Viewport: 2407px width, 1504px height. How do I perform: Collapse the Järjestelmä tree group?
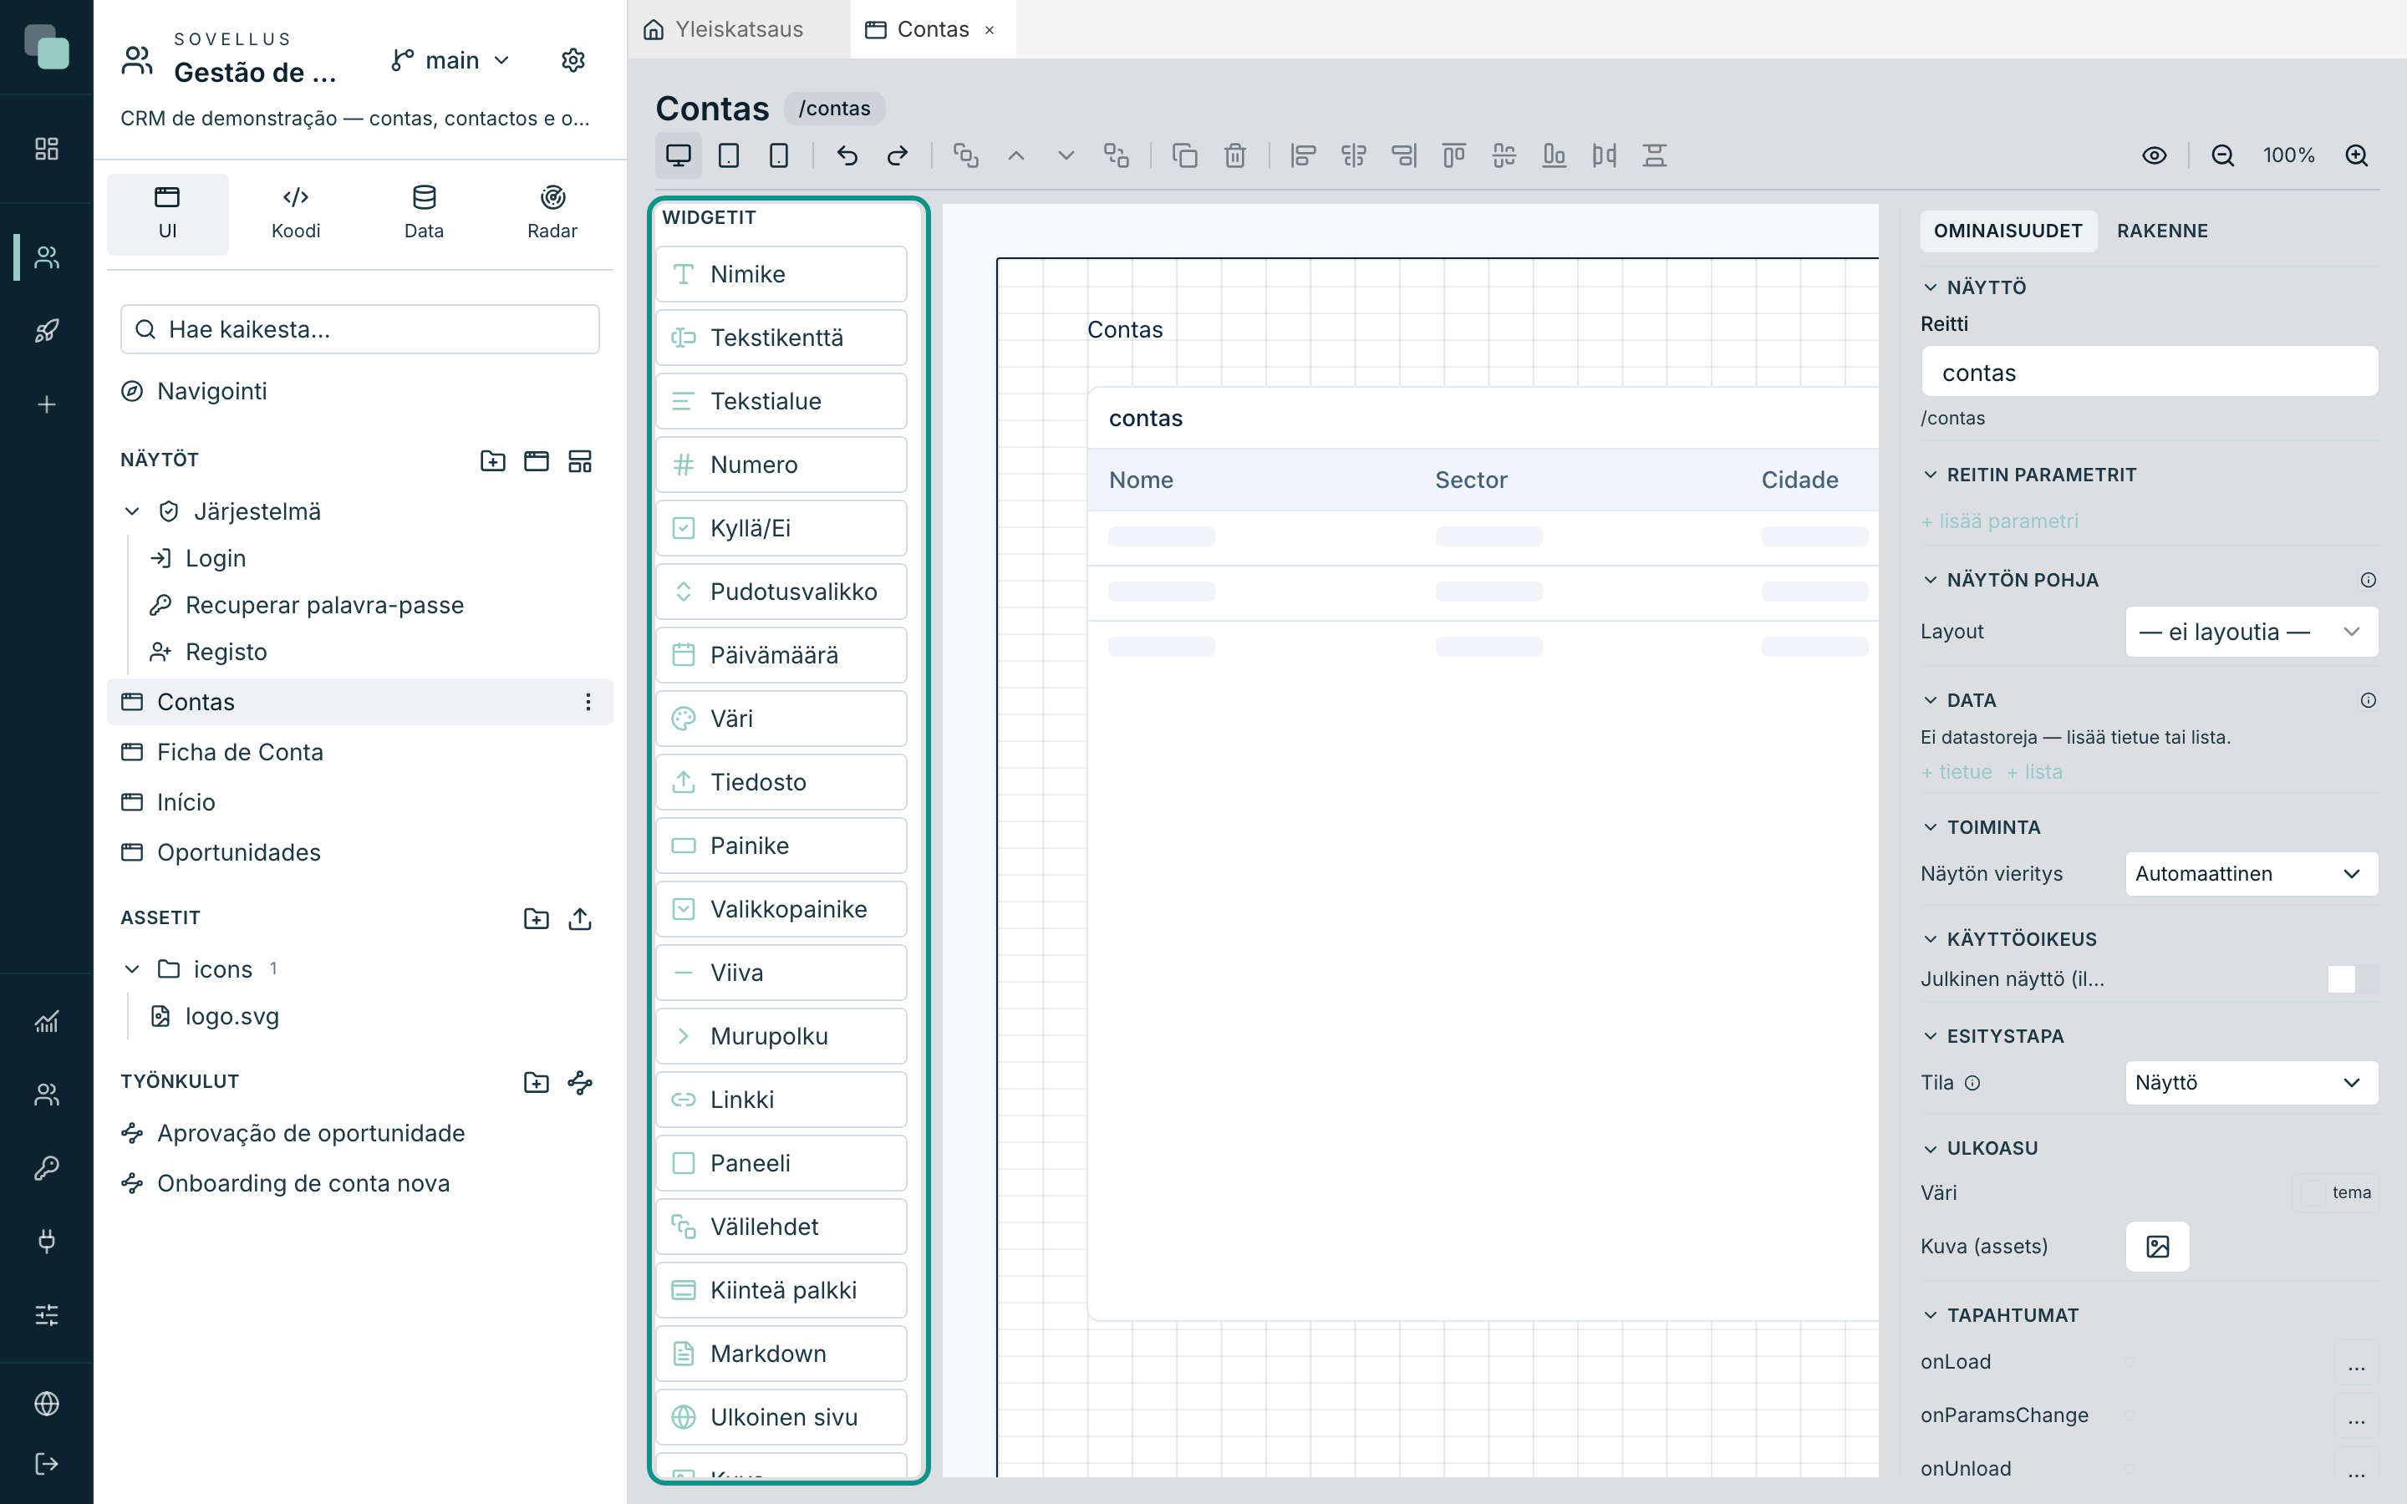[132, 511]
